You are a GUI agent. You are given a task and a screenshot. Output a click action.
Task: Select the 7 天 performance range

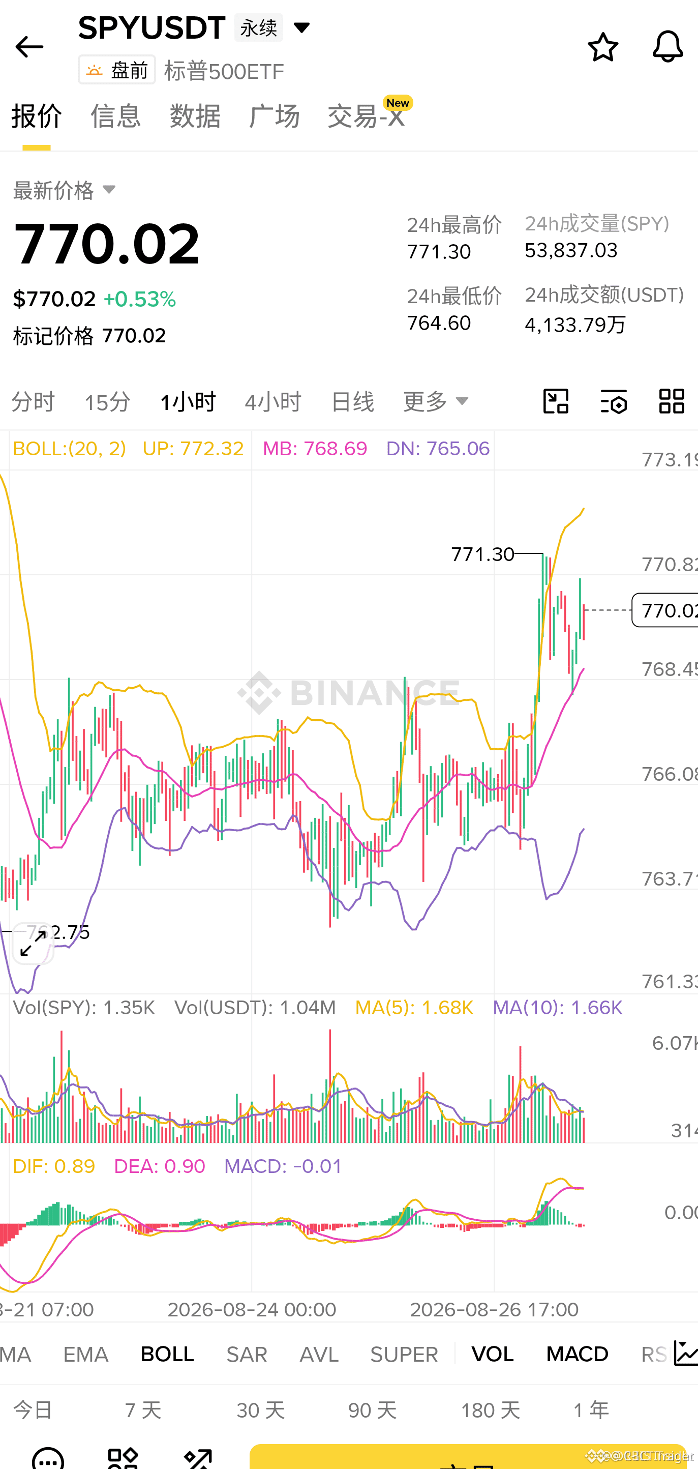[x=143, y=1411]
